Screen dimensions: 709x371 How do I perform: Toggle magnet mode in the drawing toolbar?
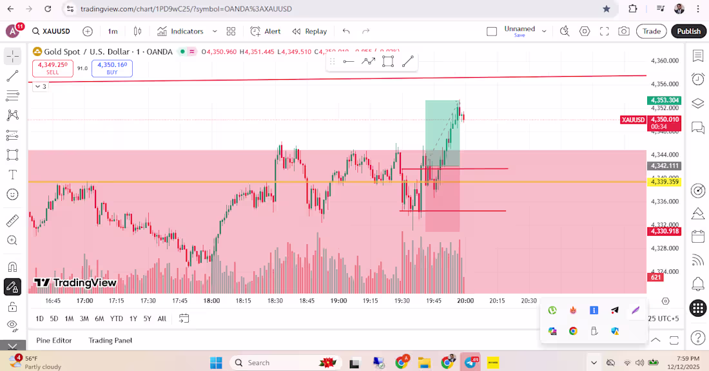pos(12,266)
